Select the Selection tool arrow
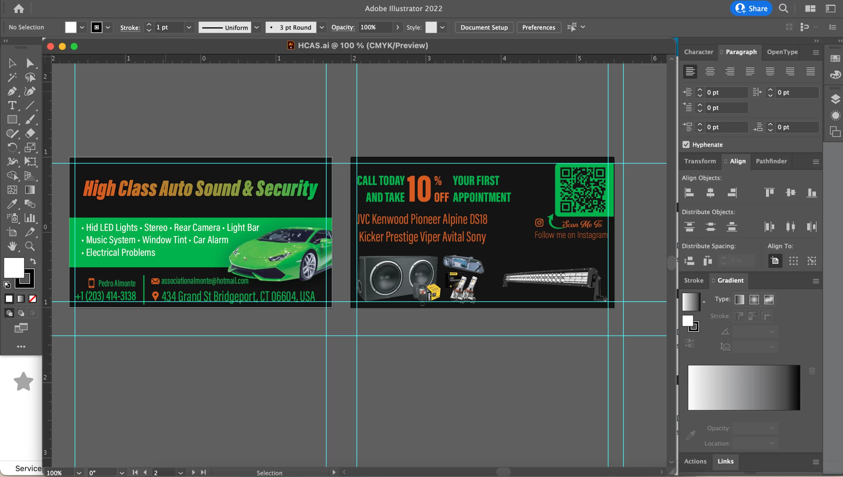Viewport: 843px width, 477px height. tap(12, 63)
